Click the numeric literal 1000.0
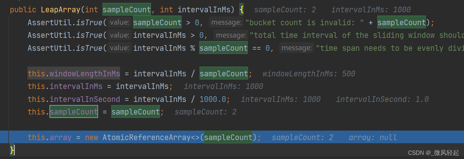 pos(213,99)
